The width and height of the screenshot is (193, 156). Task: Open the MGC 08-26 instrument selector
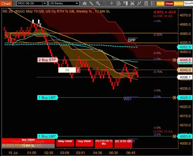tap(30, 3)
